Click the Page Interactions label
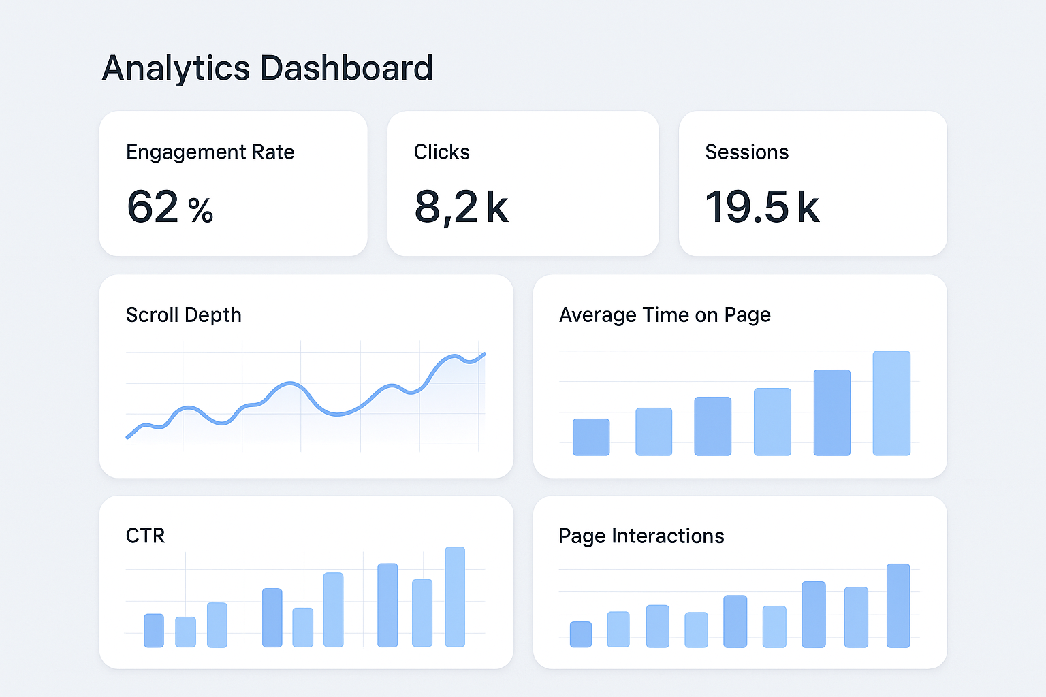Image resolution: width=1046 pixels, height=697 pixels. point(641,536)
